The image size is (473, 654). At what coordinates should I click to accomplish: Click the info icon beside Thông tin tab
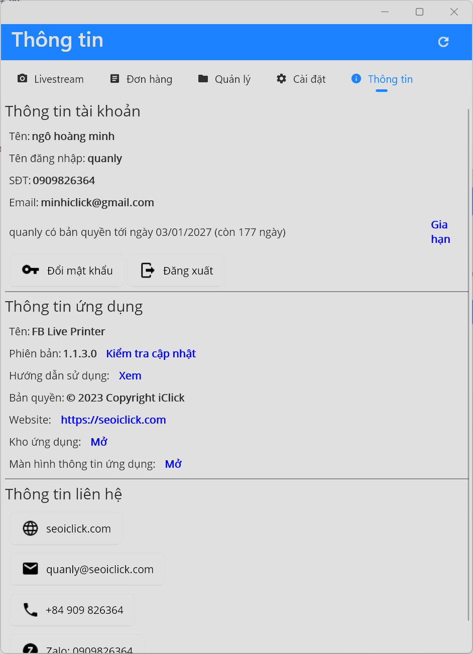356,79
